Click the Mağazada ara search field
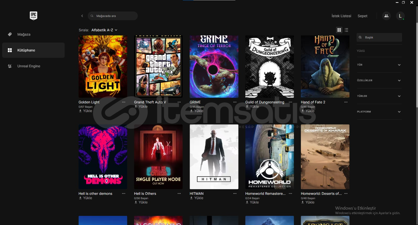 click(x=113, y=16)
